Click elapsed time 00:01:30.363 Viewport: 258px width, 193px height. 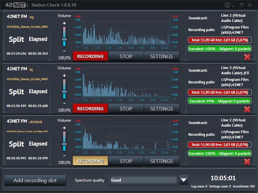[38, 54]
